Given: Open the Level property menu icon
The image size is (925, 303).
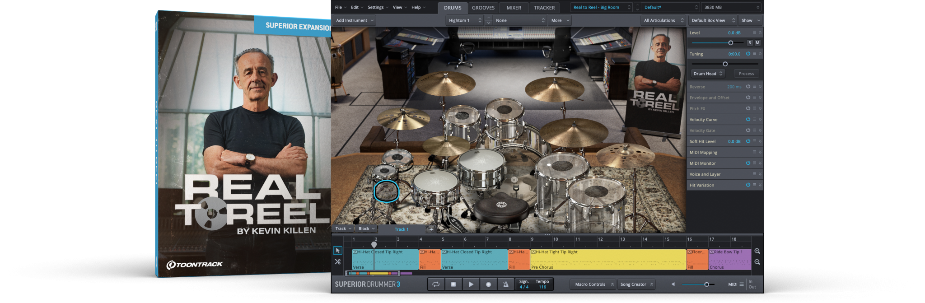Looking at the screenshot, I should (x=754, y=33).
